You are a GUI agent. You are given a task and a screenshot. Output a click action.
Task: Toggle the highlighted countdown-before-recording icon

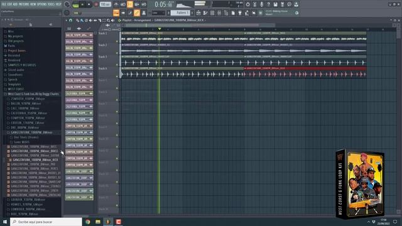pyautogui.click(x=130, y=4)
